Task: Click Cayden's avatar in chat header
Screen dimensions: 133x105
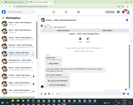Action: [x=43, y=20]
